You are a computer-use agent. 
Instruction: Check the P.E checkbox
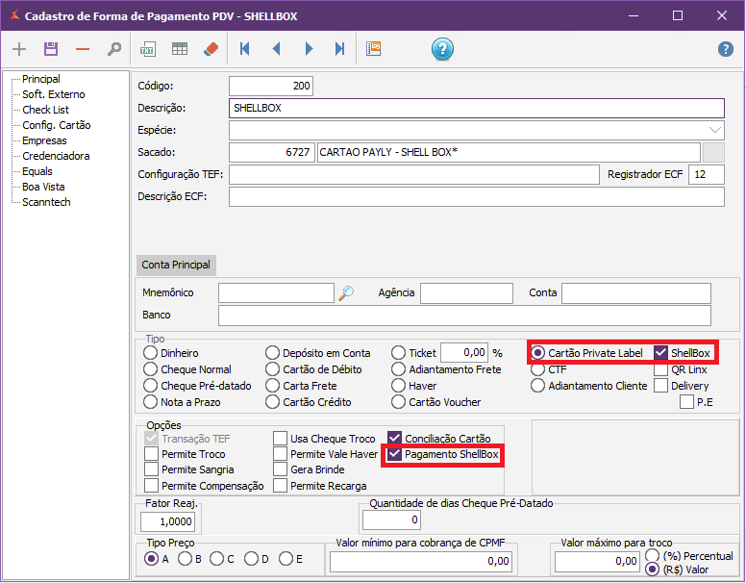[686, 402]
